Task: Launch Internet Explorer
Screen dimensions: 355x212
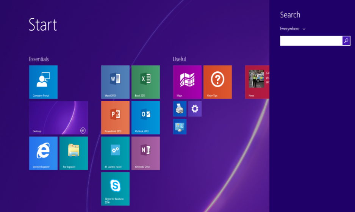Action: pyautogui.click(x=43, y=153)
